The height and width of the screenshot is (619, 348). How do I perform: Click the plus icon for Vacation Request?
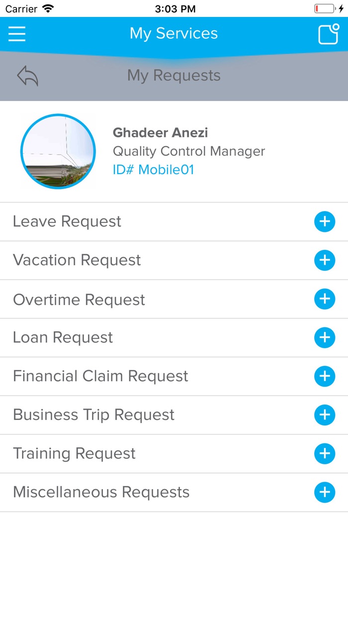click(x=325, y=260)
